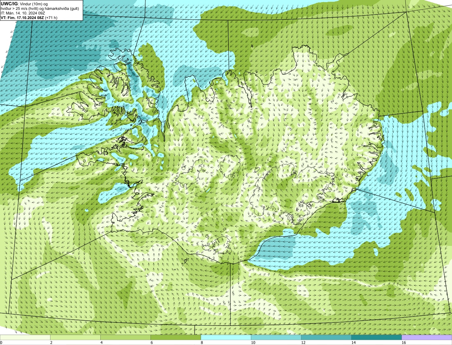The height and width of the screenshot is (345, 452).
Task: Select the 8–10 m/s light cyan legend swatch
Action: [x=226, y=338]
